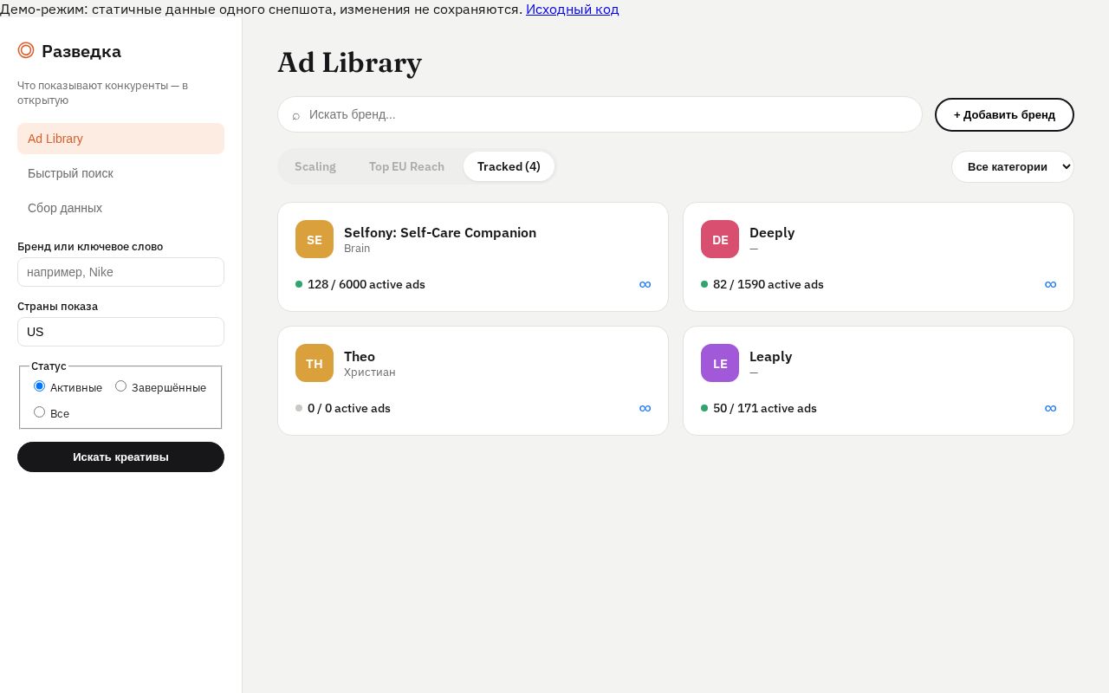Select the Tracked (4) tab

tap(509, 166)
